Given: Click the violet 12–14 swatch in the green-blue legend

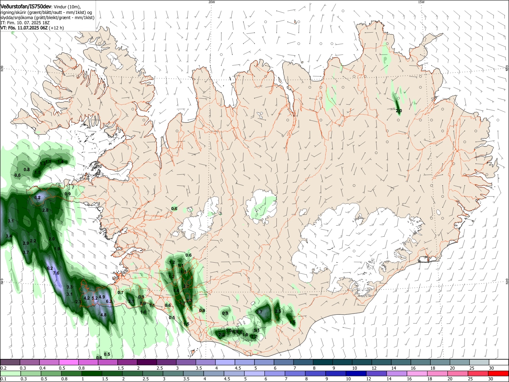Looking at the screenshot, I should (376, 374).
